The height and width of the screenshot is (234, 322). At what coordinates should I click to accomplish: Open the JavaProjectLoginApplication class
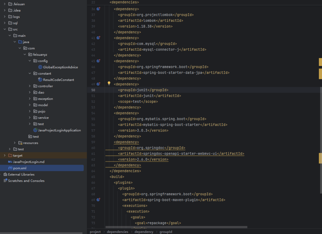coord(59,130)
